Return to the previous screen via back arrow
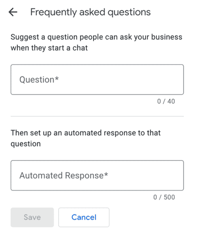 tap(13, 12)
